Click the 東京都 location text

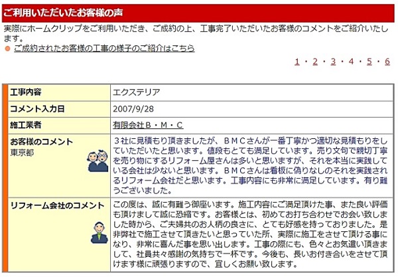point(21,152)
